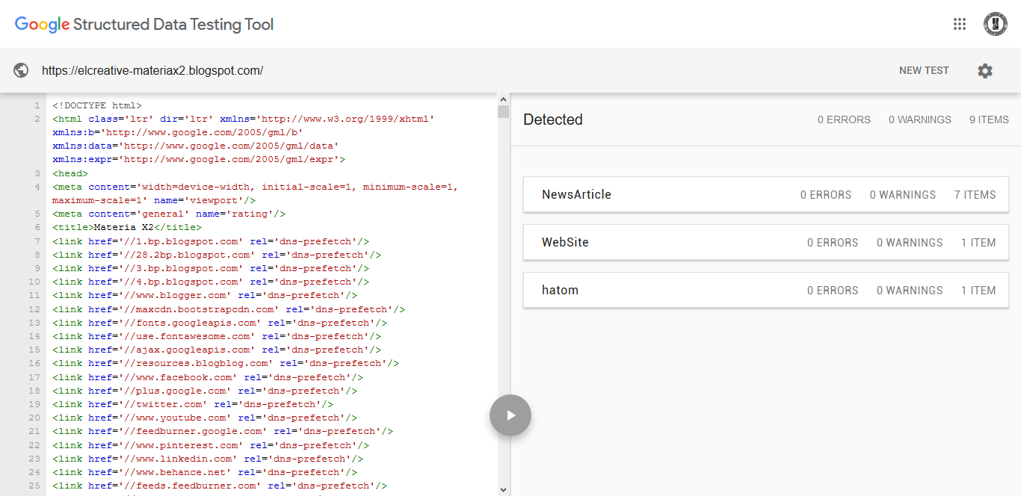Click the meta 'rating' code line
Image resolution: width=1021 pixels, height=496 pixels.
(x=169, y=214)
